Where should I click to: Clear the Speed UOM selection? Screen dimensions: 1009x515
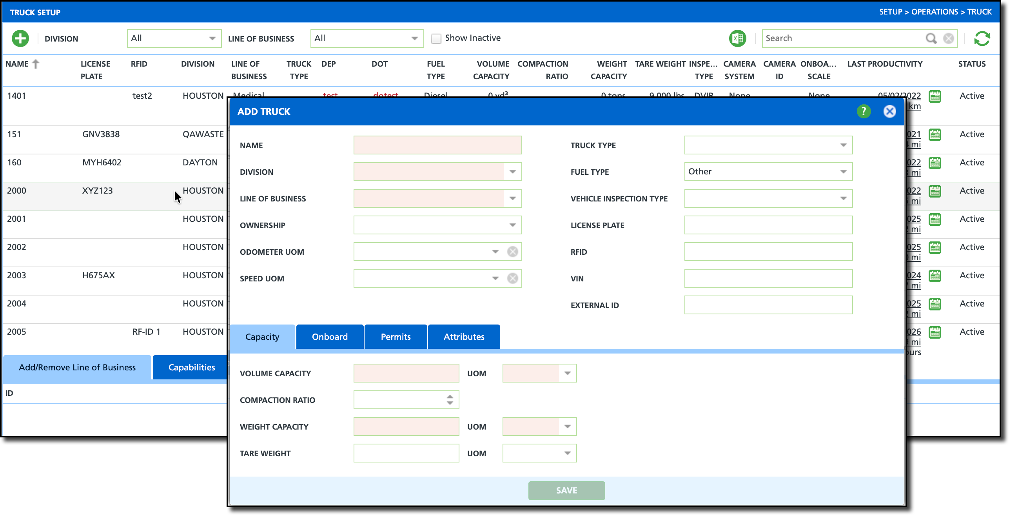coord(512,278)
